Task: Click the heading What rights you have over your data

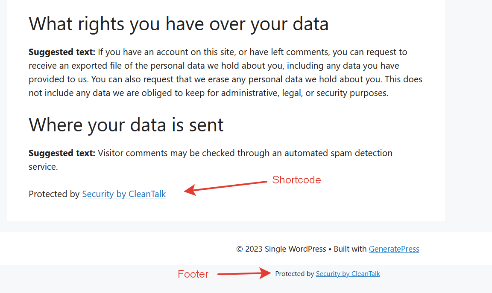Action: [x=179, y=24]
